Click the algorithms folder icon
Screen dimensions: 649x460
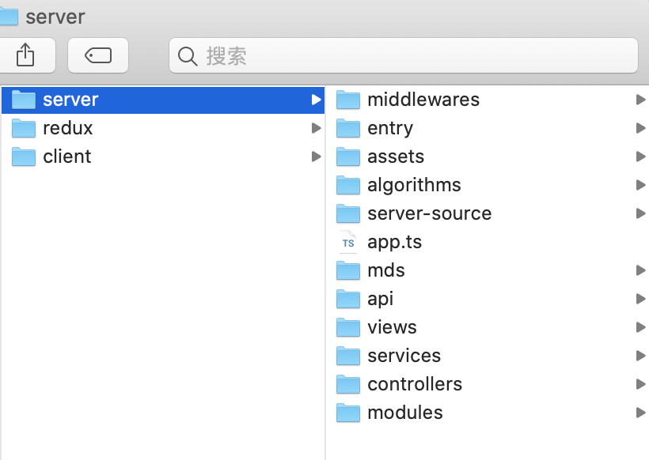pos(347,185)
